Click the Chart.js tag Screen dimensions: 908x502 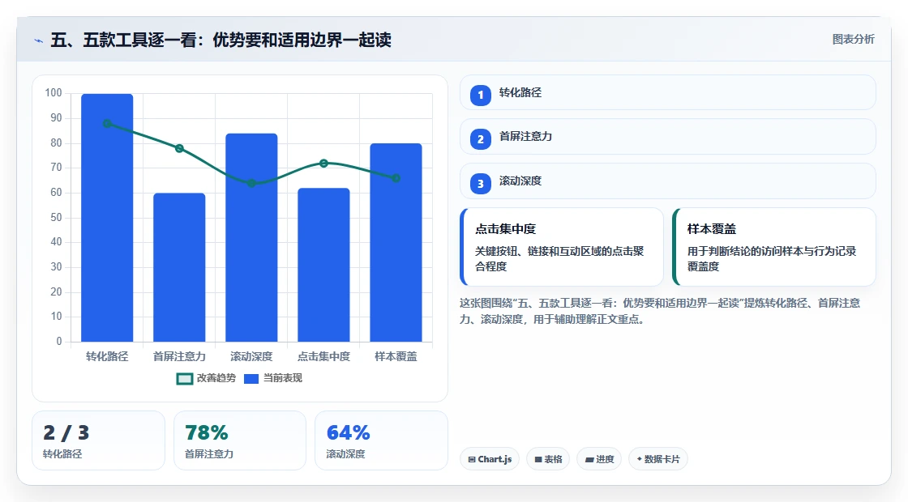(490, 459)
